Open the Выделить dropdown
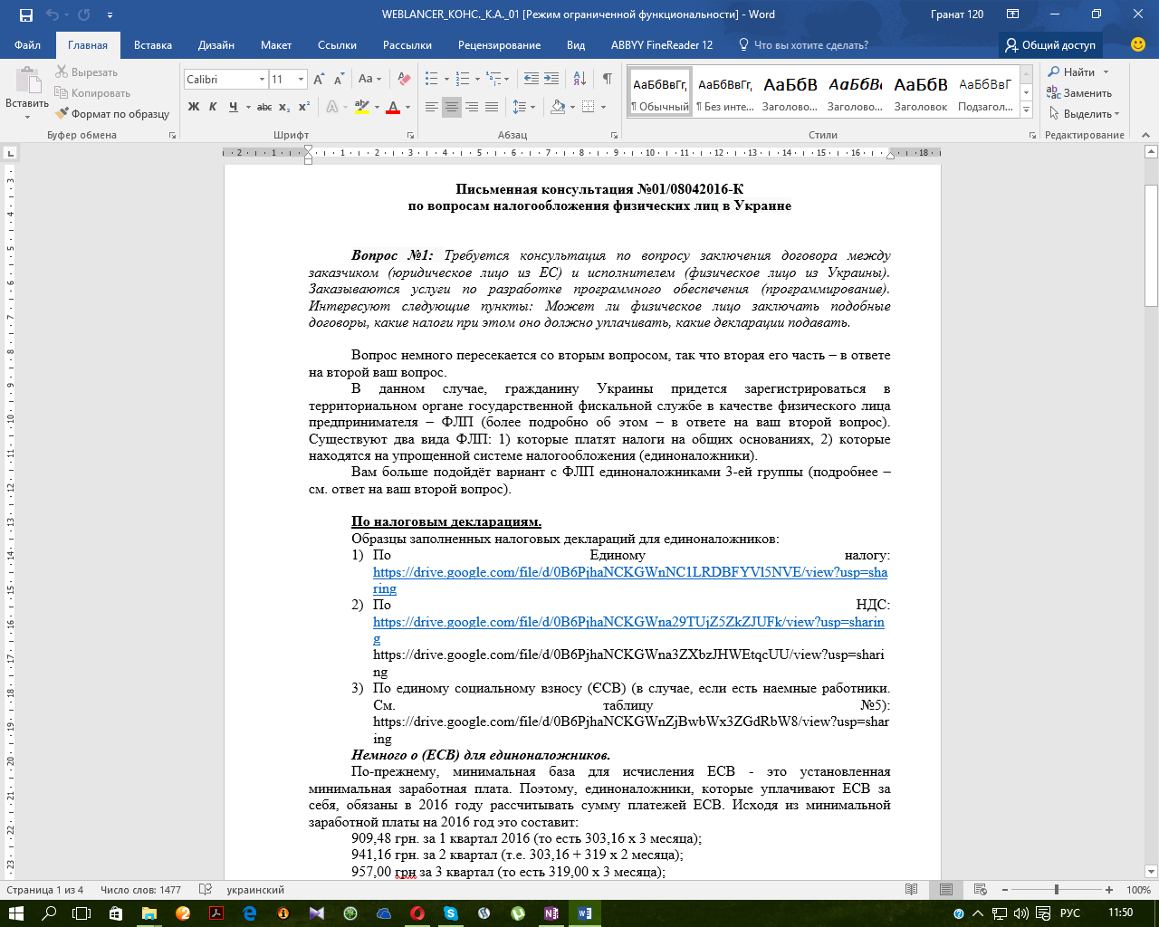Viewport: 1159px width, 927px height. [x=1084, y=114]
